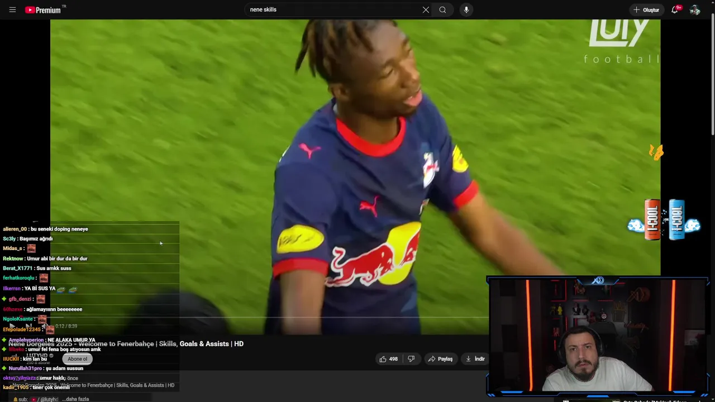Click chat message 'bu seneki doping neneye'
The image size is (715, 402).
(59, 229)
